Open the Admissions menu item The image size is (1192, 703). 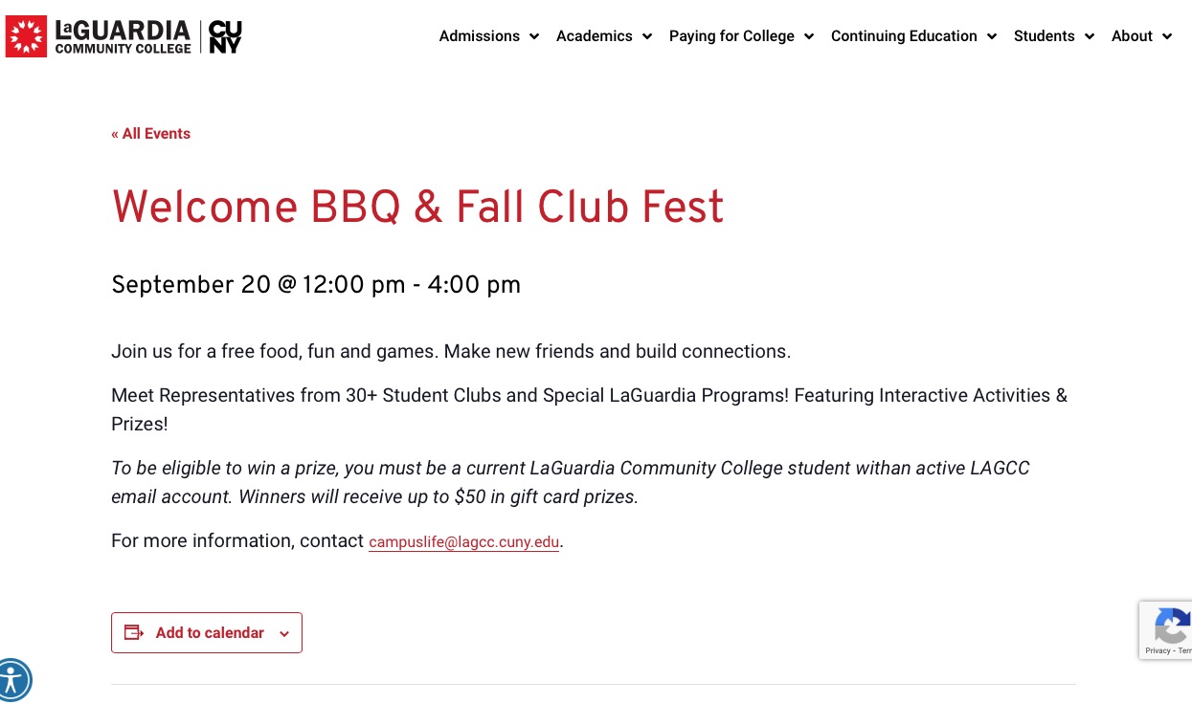tap(480, 36)
